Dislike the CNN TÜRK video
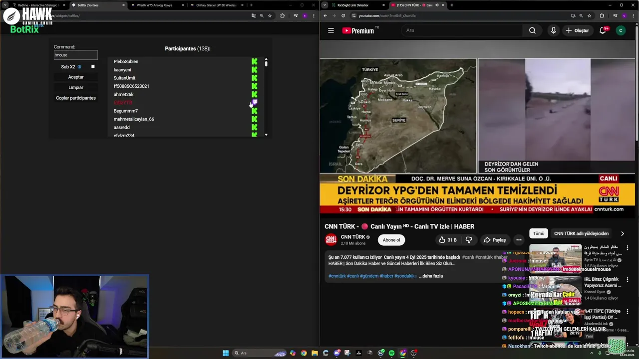 coord(469,240)
